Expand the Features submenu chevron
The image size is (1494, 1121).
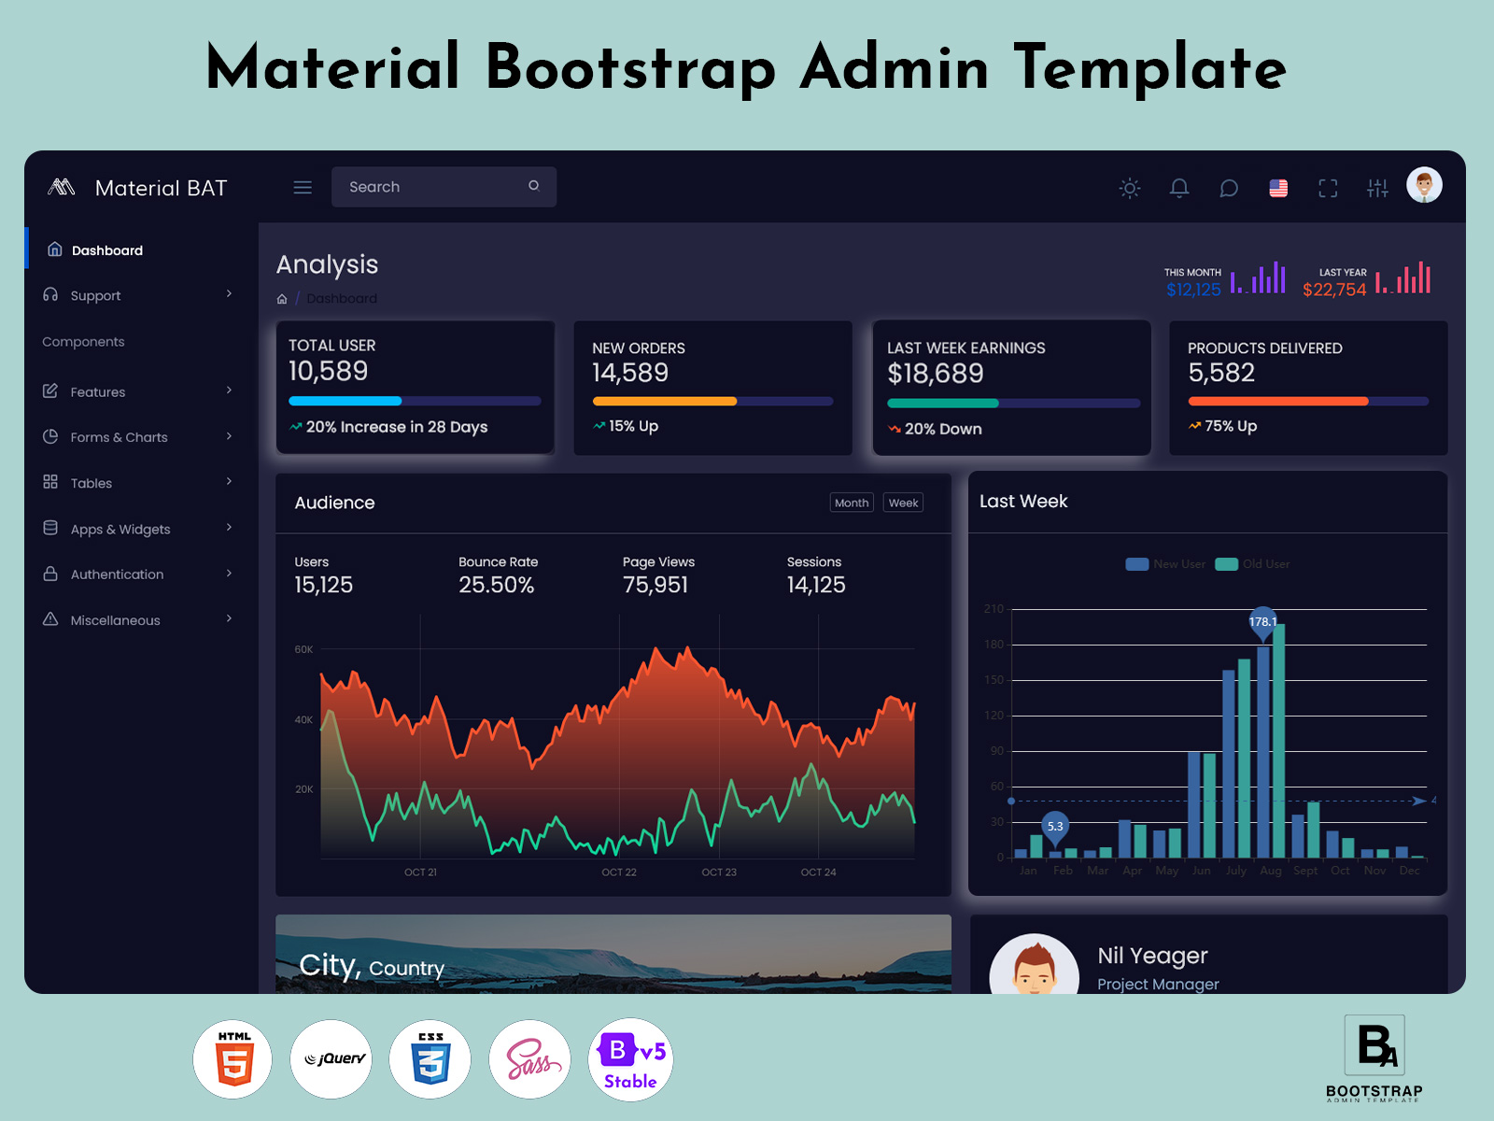[229, 390]
